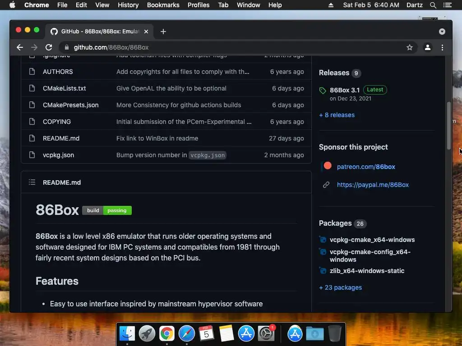Image resolution: width=462 pixels, height=346 pixels.
Task: Click the file icon beside AUTHORS
Action: [32, 72]
